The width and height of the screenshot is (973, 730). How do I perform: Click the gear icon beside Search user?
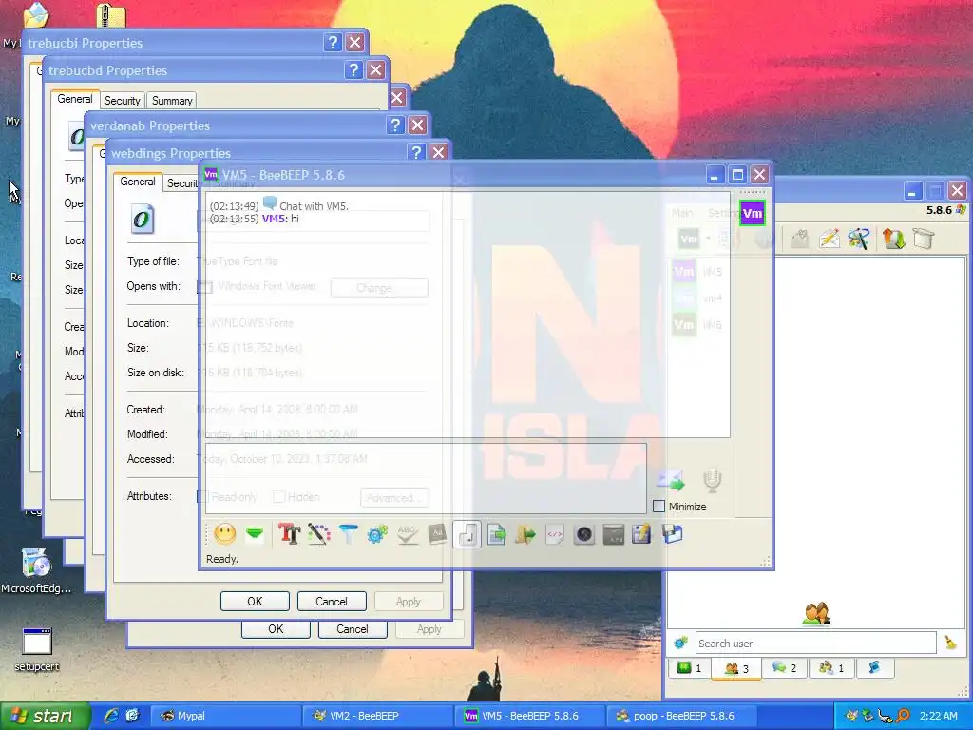point(680,643)
